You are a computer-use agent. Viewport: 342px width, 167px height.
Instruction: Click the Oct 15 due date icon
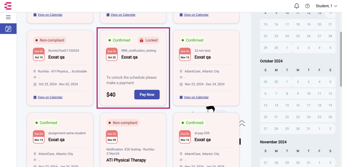click(x=39, y=54)
